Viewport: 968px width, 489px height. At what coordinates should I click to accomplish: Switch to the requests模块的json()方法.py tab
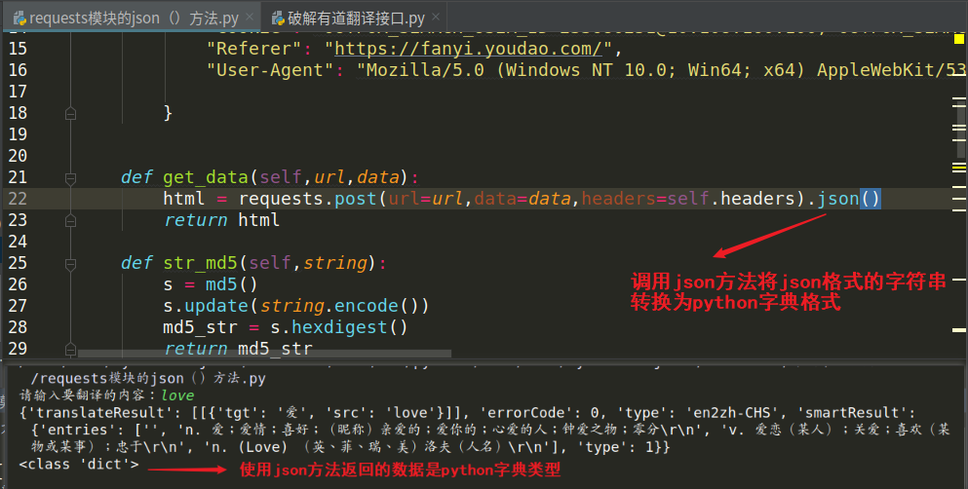[133, 18]
